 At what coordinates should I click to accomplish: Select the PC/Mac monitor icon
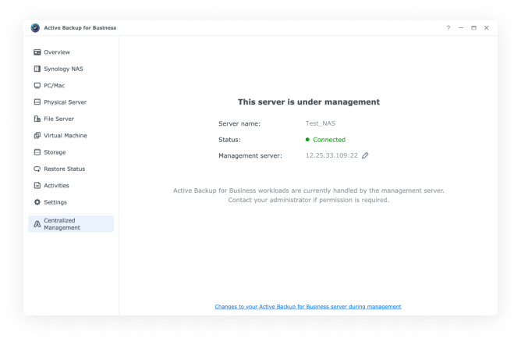pyautogui.click(x=37, y=85)
